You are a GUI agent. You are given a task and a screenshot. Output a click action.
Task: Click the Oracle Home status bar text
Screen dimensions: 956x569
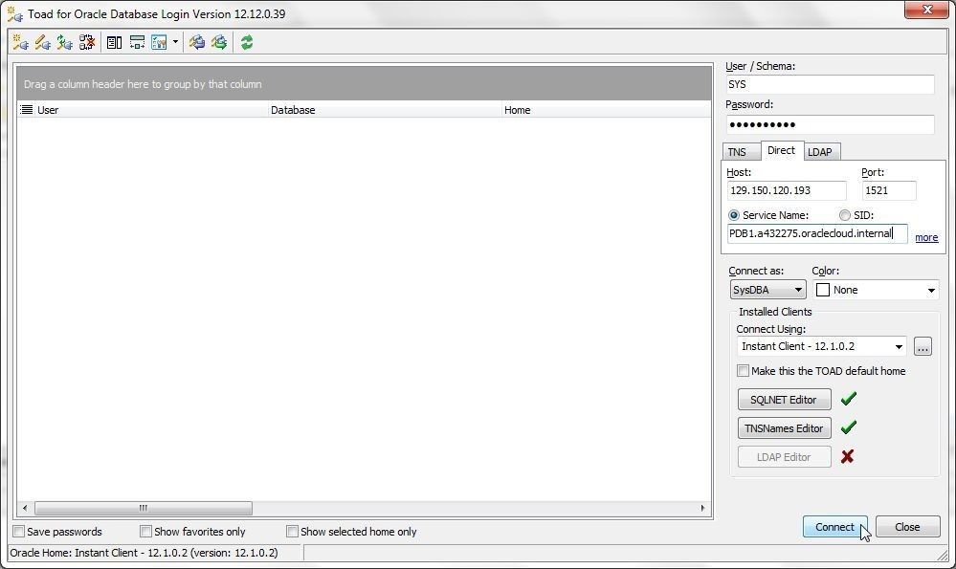[144, 553]
